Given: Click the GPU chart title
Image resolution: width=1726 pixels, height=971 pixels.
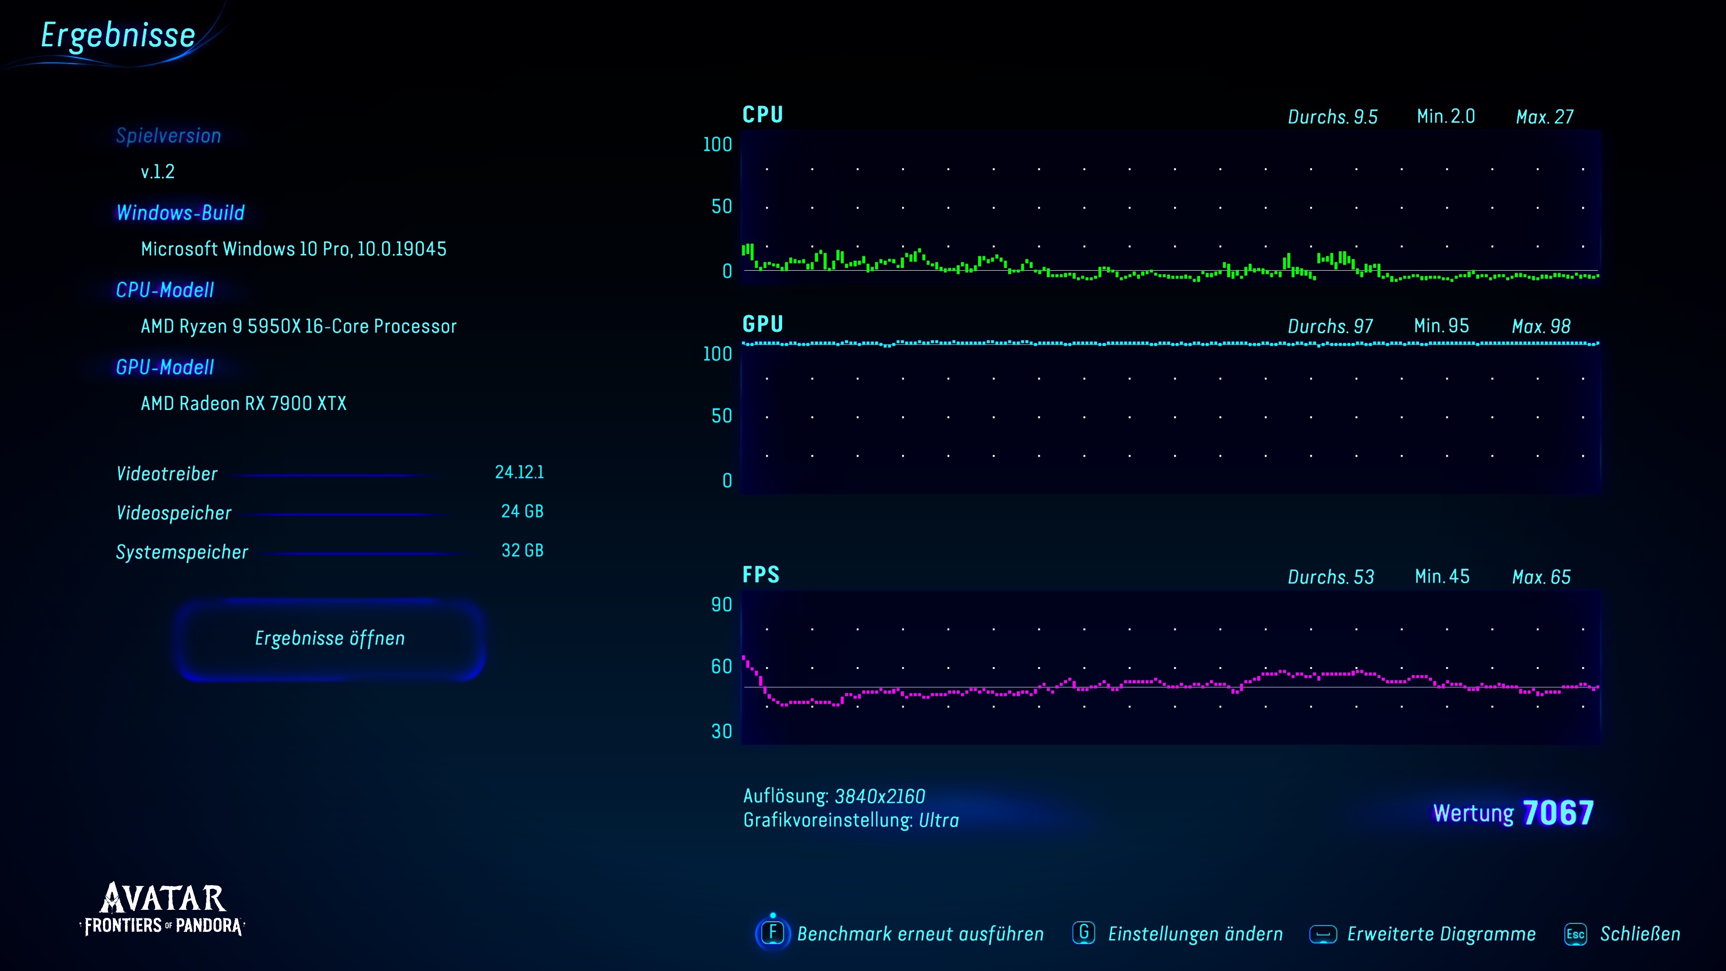Looking at the screenshot, I should point(762,324).
